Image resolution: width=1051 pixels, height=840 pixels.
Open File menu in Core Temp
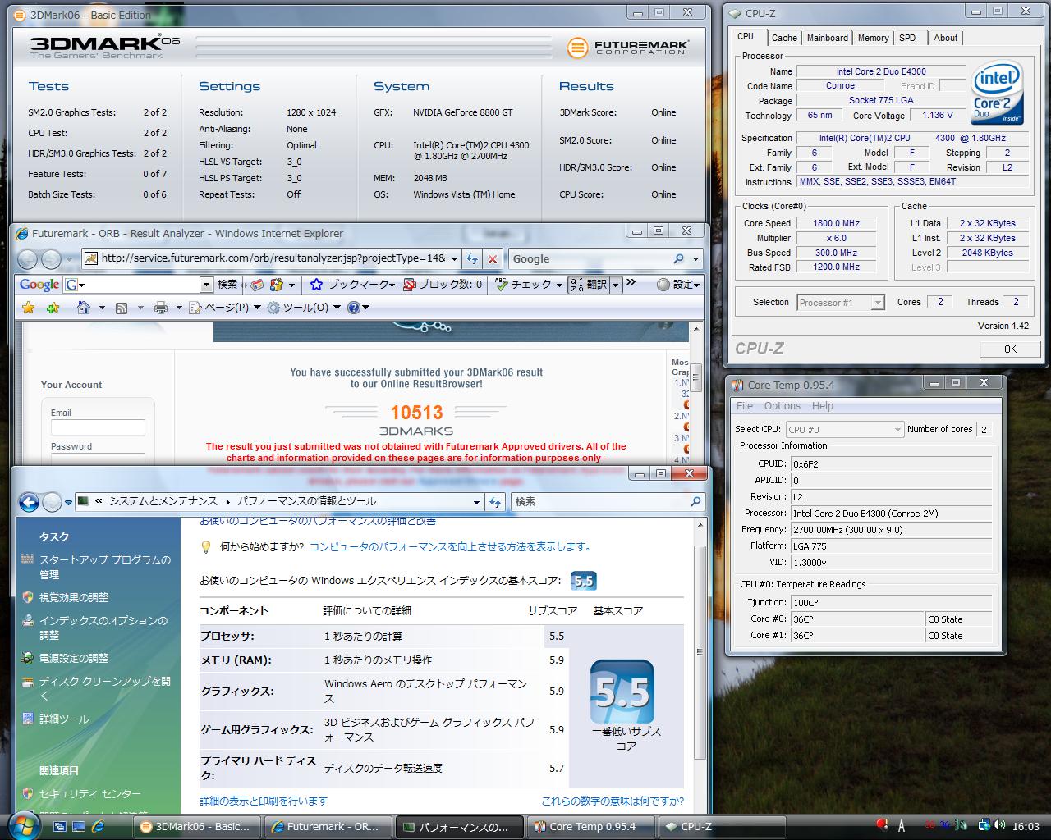745,406
